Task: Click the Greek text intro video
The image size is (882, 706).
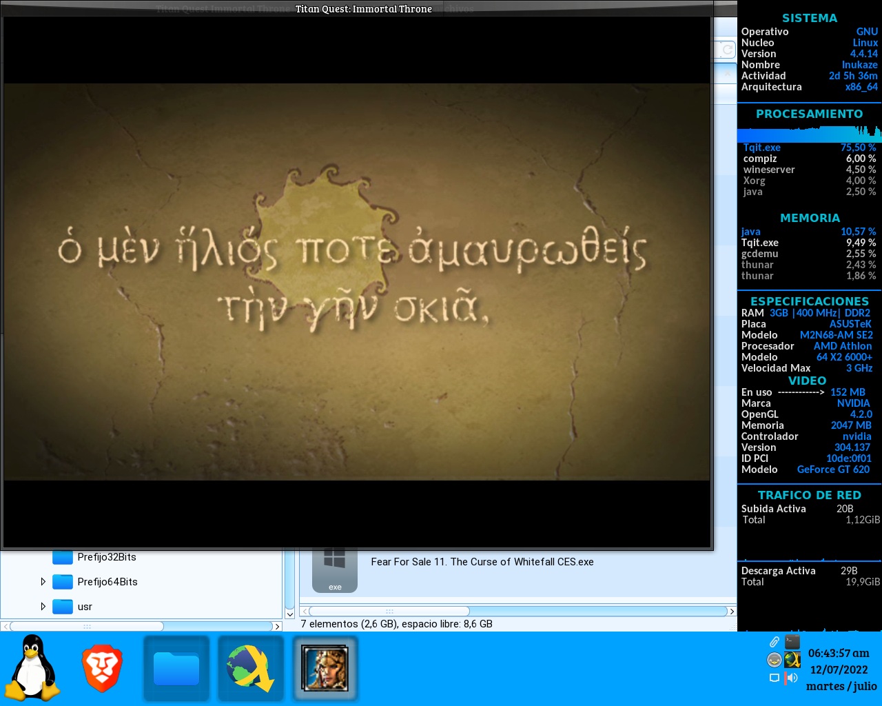Action: coord(357,282)
